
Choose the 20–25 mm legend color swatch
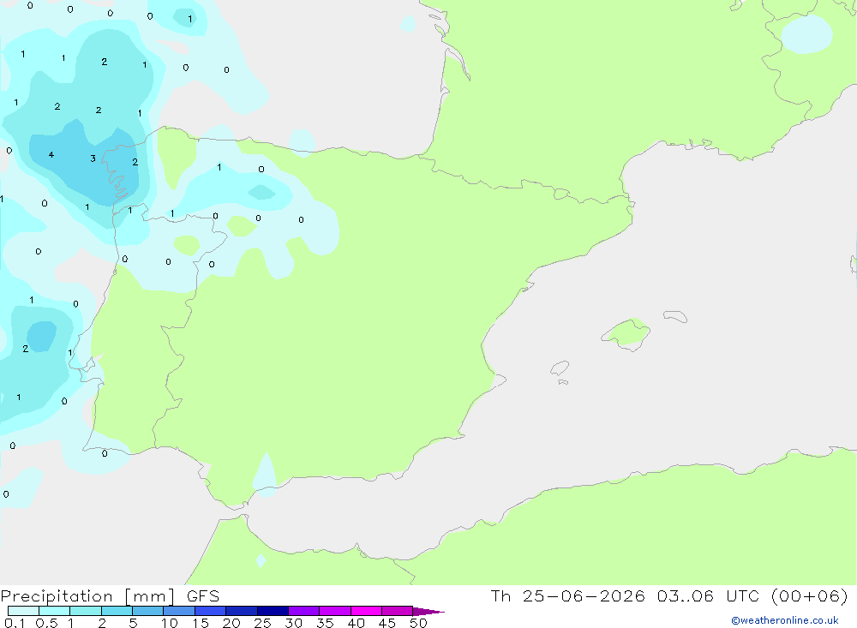pyautogui.click(x=242, y=611)
